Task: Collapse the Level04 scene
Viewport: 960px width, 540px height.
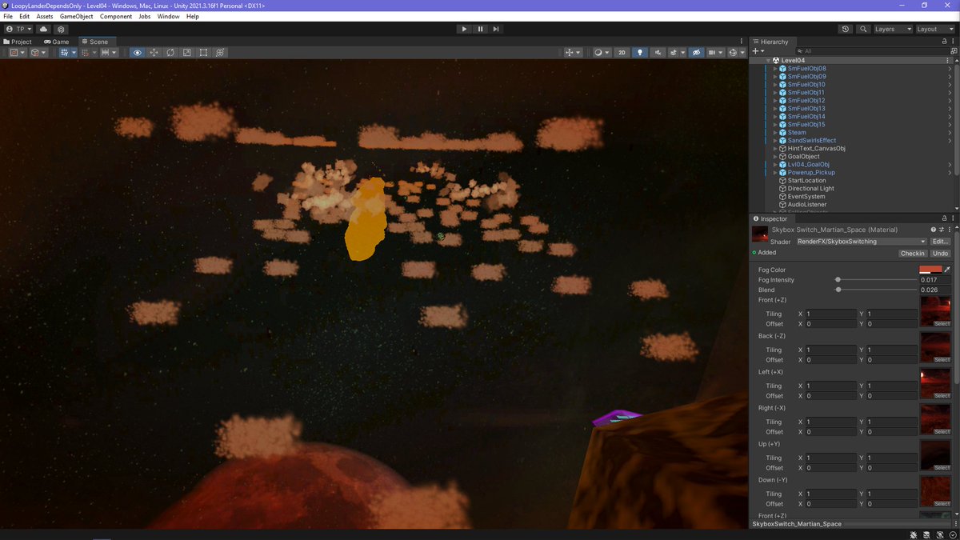Action: (767, 60)
